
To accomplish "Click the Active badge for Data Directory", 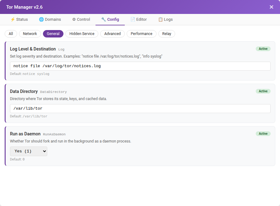I will pyautogui.click(x=263, y=91).
